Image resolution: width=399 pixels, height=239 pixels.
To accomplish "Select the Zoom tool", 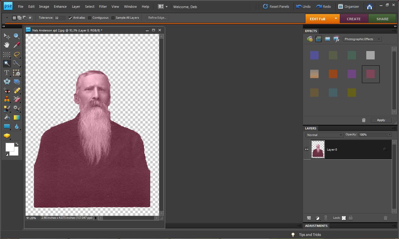I will pyautogui.click(x=17, y=36).
